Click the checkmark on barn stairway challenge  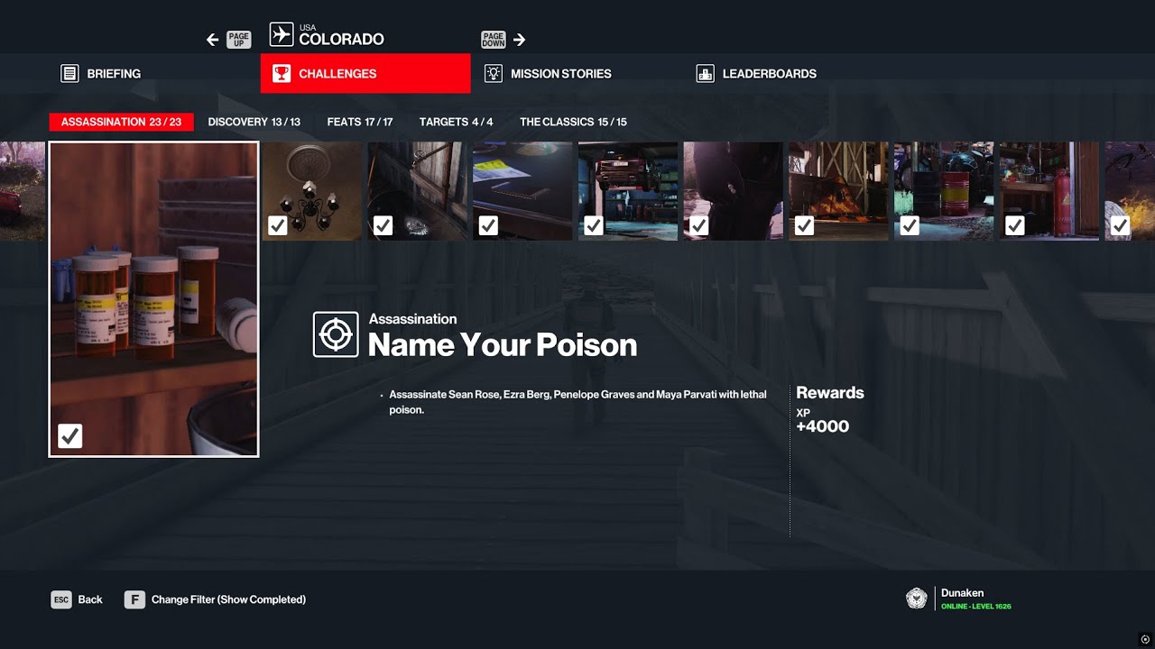[383, 225]
